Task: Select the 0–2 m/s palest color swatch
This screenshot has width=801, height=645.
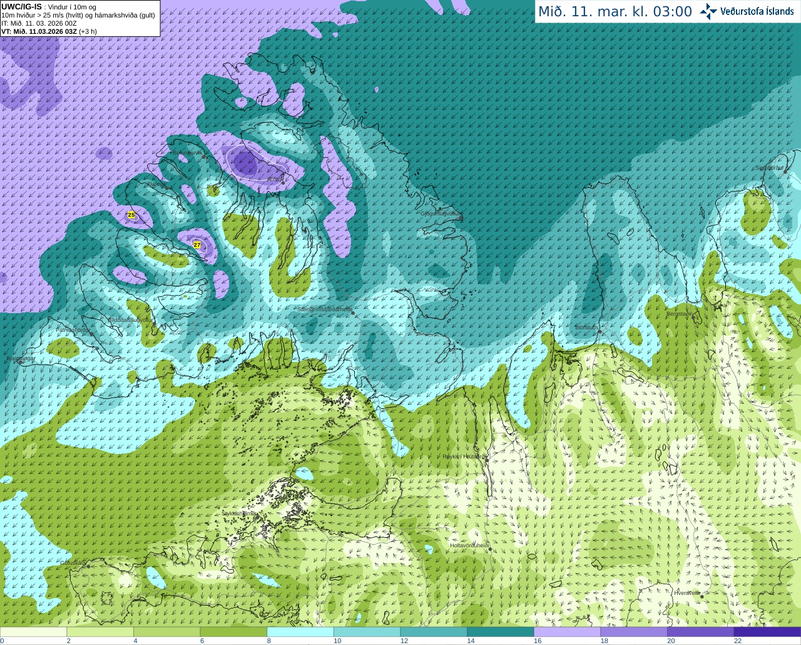Action: click(33, 632)
